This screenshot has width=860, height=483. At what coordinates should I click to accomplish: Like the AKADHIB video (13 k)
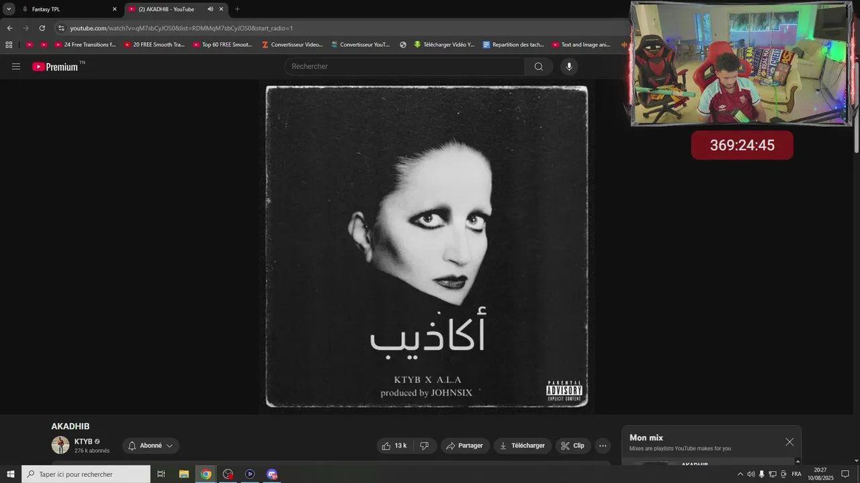coord(394,445)
